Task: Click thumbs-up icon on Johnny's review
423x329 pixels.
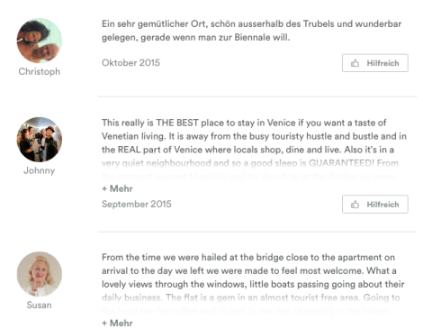Action: 355,205
